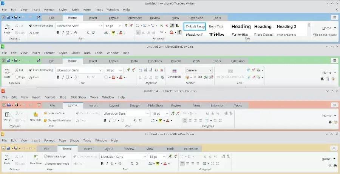This screenshot has height=174, width=340.
Task: Toggle Strikethrough in Writer Font group
Action: tap(76, 33)
